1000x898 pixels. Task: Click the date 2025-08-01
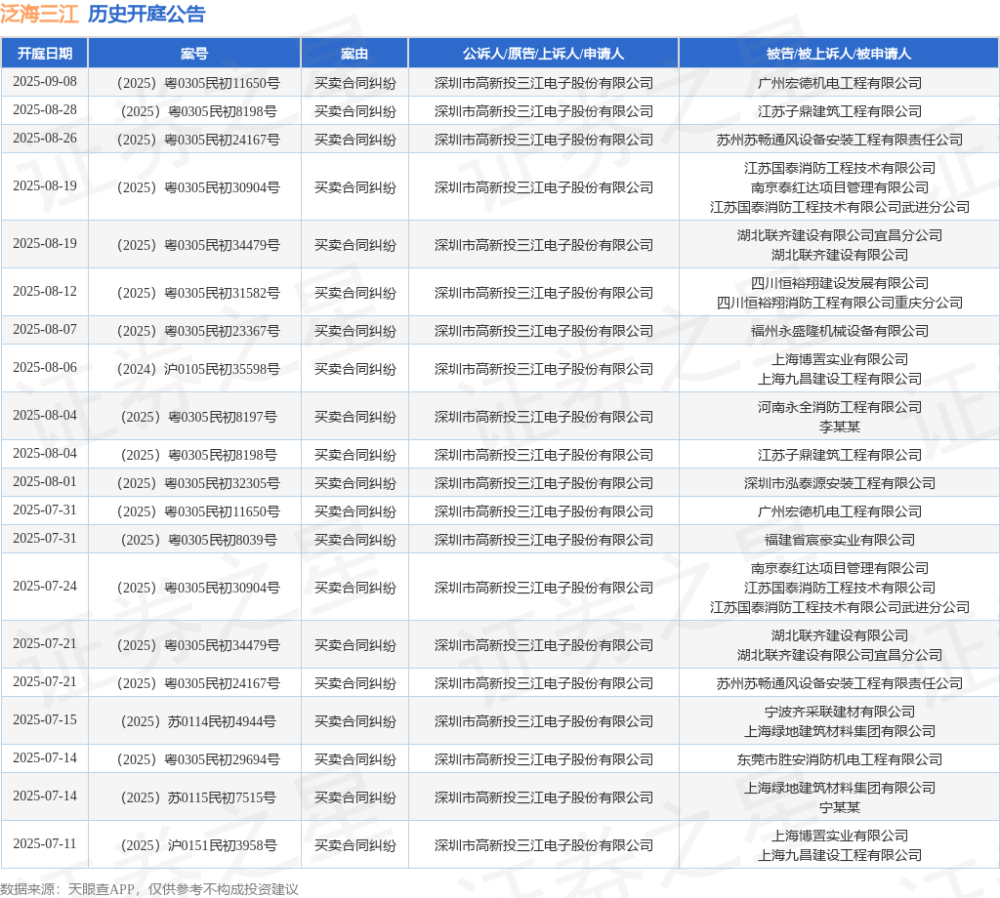45,482
